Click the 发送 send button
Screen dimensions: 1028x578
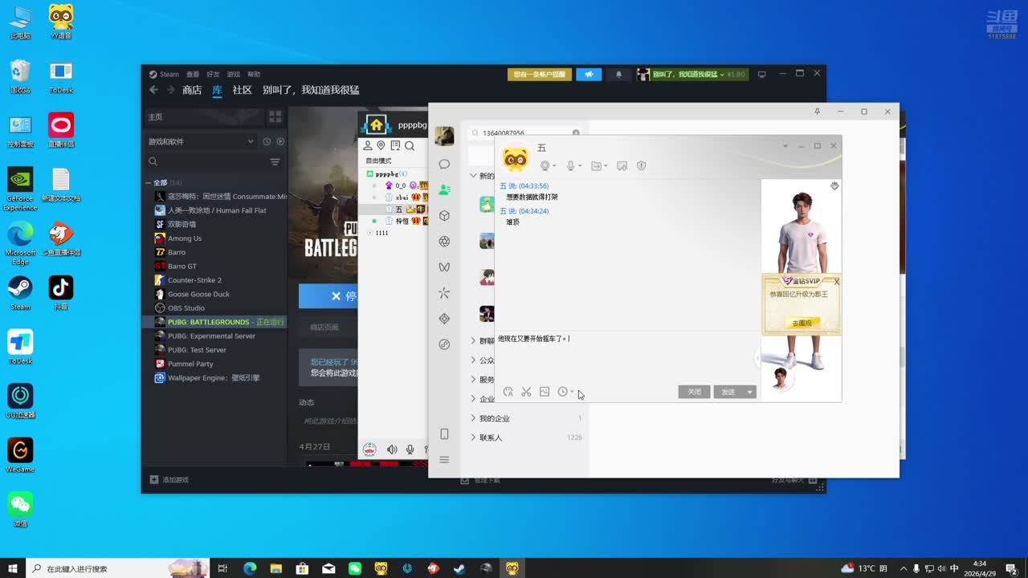(728, 392)
